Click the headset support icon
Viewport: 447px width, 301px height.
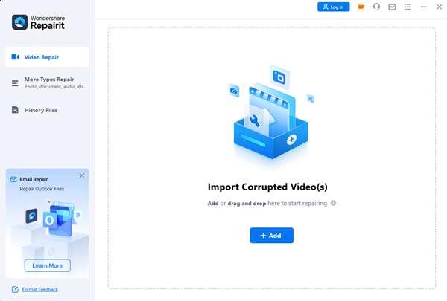tap(376, 7)
